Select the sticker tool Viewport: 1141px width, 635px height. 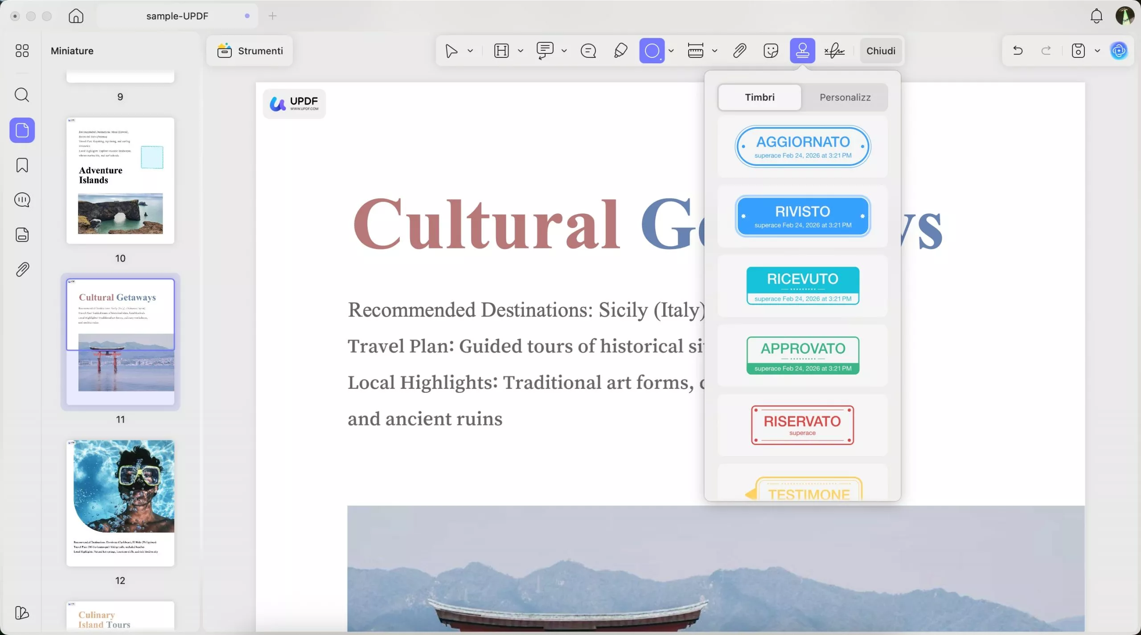[x=770, y=50]
